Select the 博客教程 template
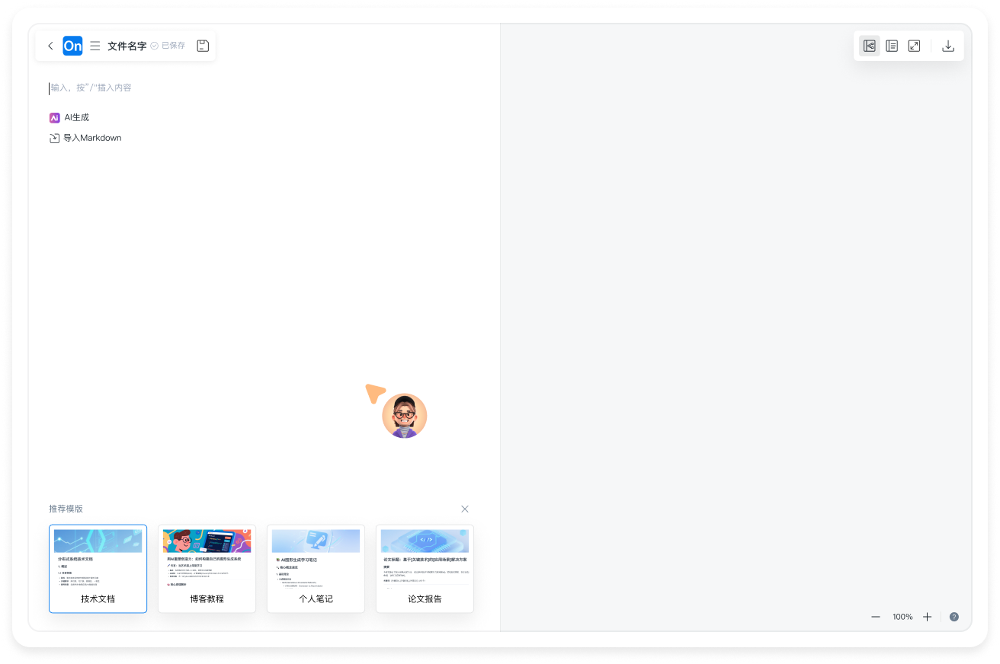Image resolution: width=1000 pixels, height=664 pixels. pyautogui.click(x=207, y=568)
